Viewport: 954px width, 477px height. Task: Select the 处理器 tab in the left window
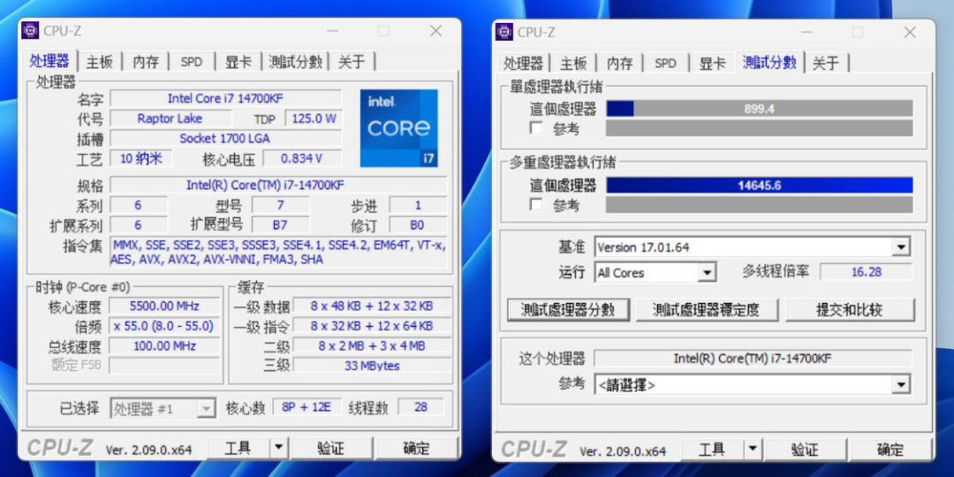(49, 61)
